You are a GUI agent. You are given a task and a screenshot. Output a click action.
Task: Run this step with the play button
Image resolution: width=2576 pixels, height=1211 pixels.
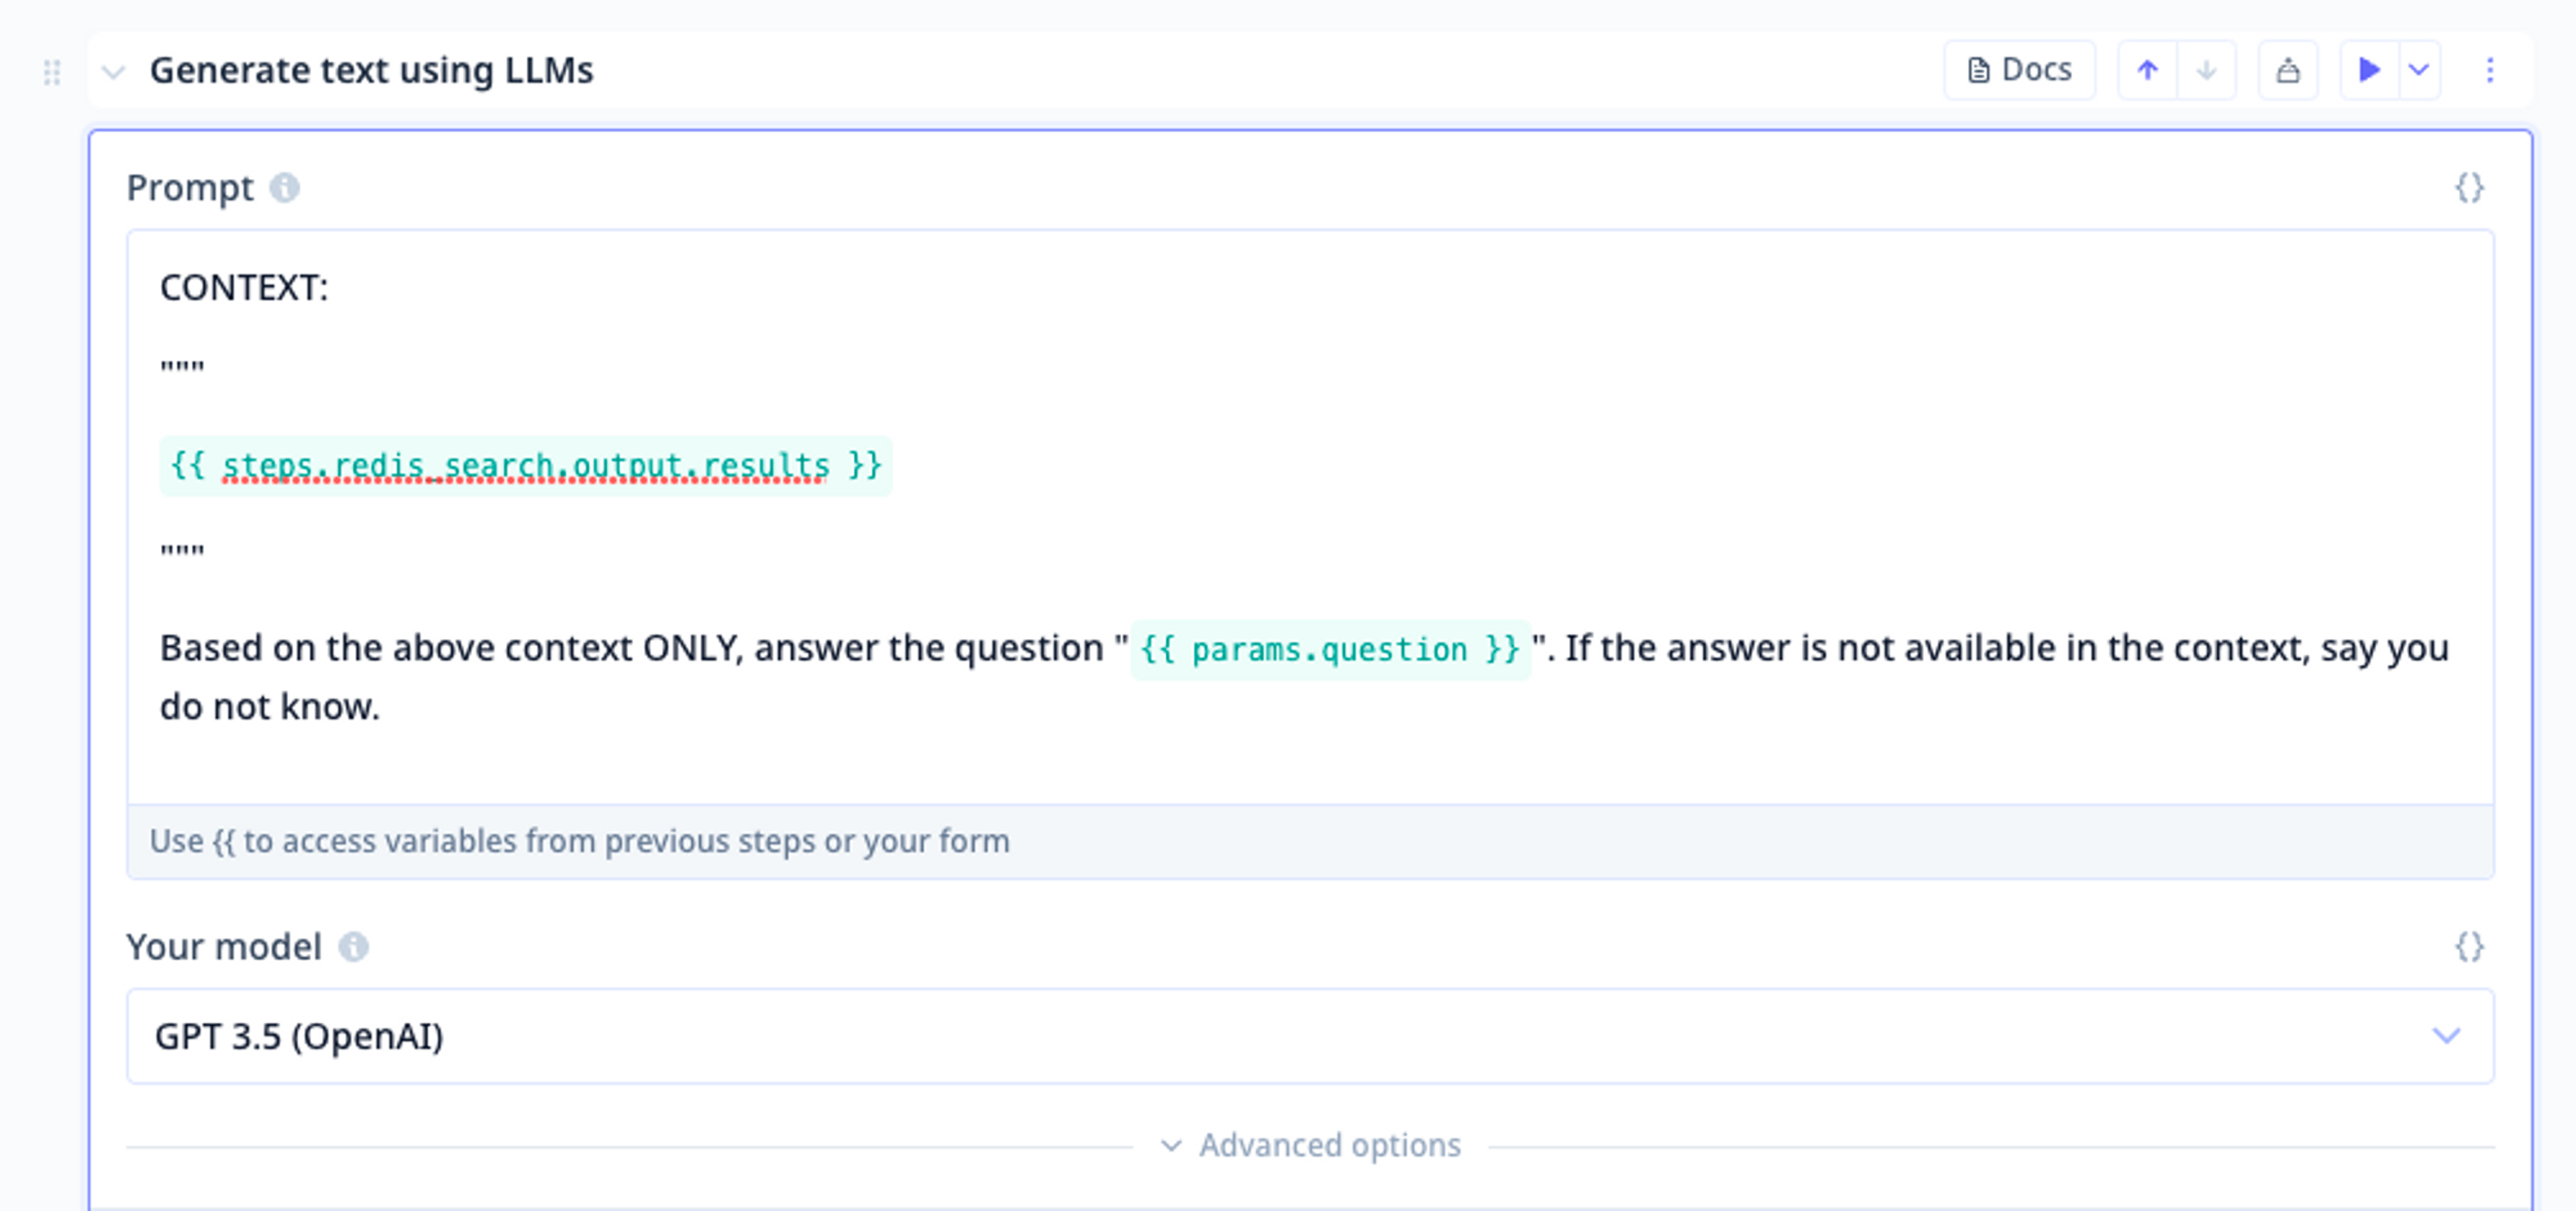coord(2368,70)
